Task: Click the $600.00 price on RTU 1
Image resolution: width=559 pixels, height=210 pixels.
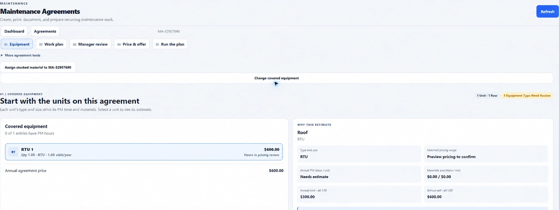Action: click(x=272, y=149)
